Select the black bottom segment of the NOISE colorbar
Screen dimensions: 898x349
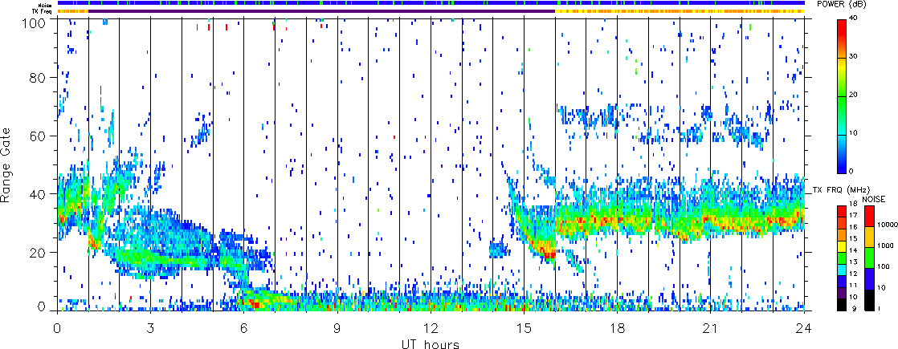click(x=869, y=299)
